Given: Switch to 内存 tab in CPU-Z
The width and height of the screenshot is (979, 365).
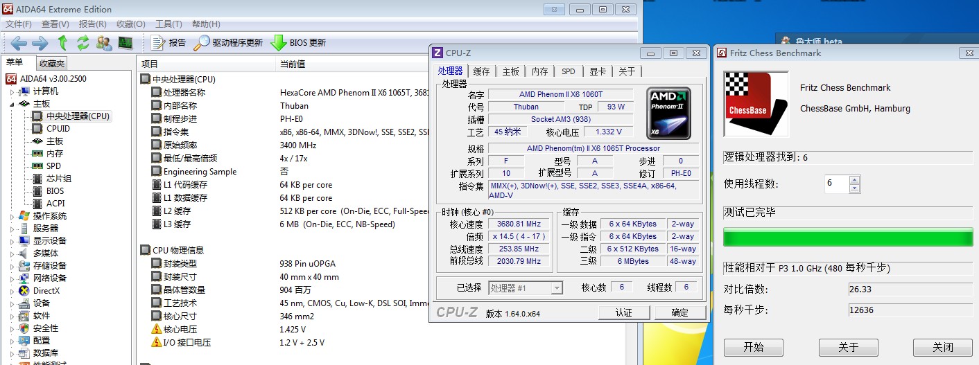Looking at the screenshot, I should [540, 71].
